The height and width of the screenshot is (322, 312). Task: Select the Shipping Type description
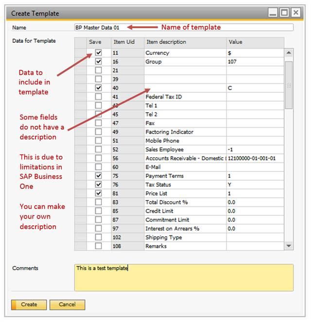coord(185,237)
